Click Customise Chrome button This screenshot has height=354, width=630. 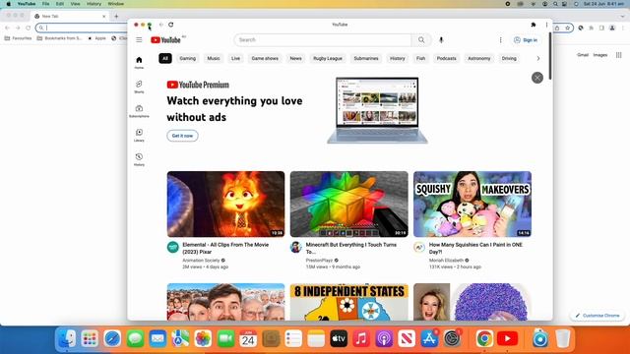597,316
